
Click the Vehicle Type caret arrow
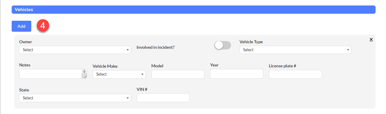pyautogui.click(x=348, y=50)
